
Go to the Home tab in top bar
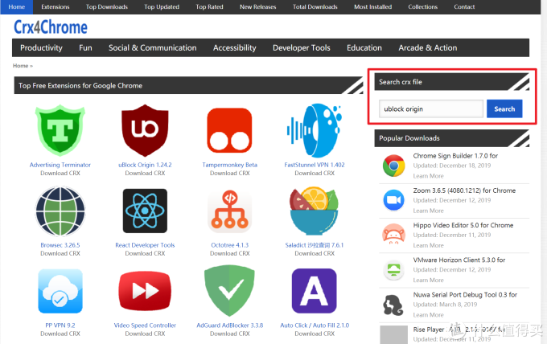point(16,7)
